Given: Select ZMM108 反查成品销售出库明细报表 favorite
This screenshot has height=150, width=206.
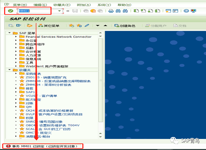Looking at the screenshot, I should (58, 81).
